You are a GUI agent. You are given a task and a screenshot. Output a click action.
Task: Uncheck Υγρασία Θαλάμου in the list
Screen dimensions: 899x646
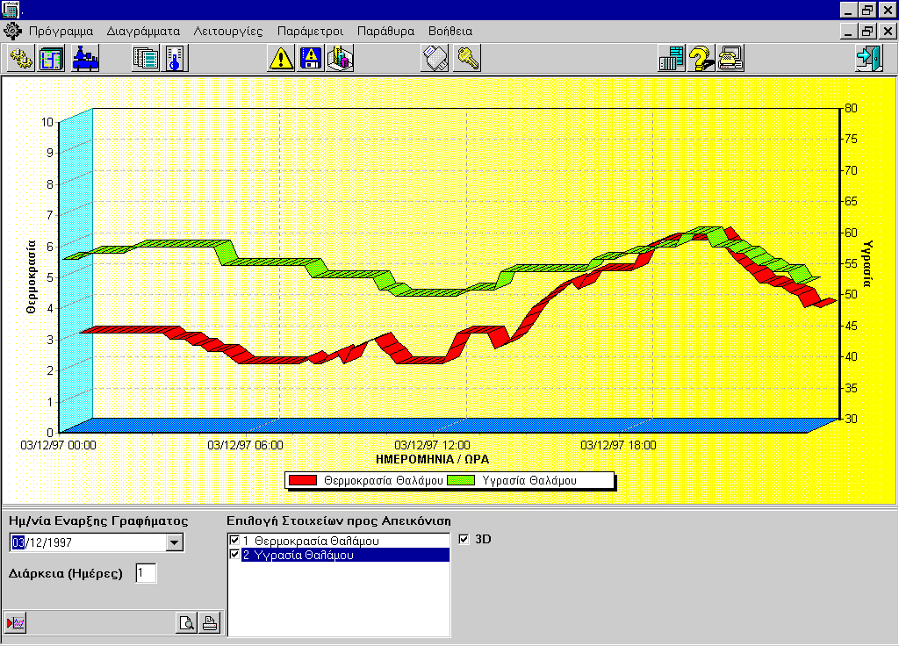[x=234, y=555]
